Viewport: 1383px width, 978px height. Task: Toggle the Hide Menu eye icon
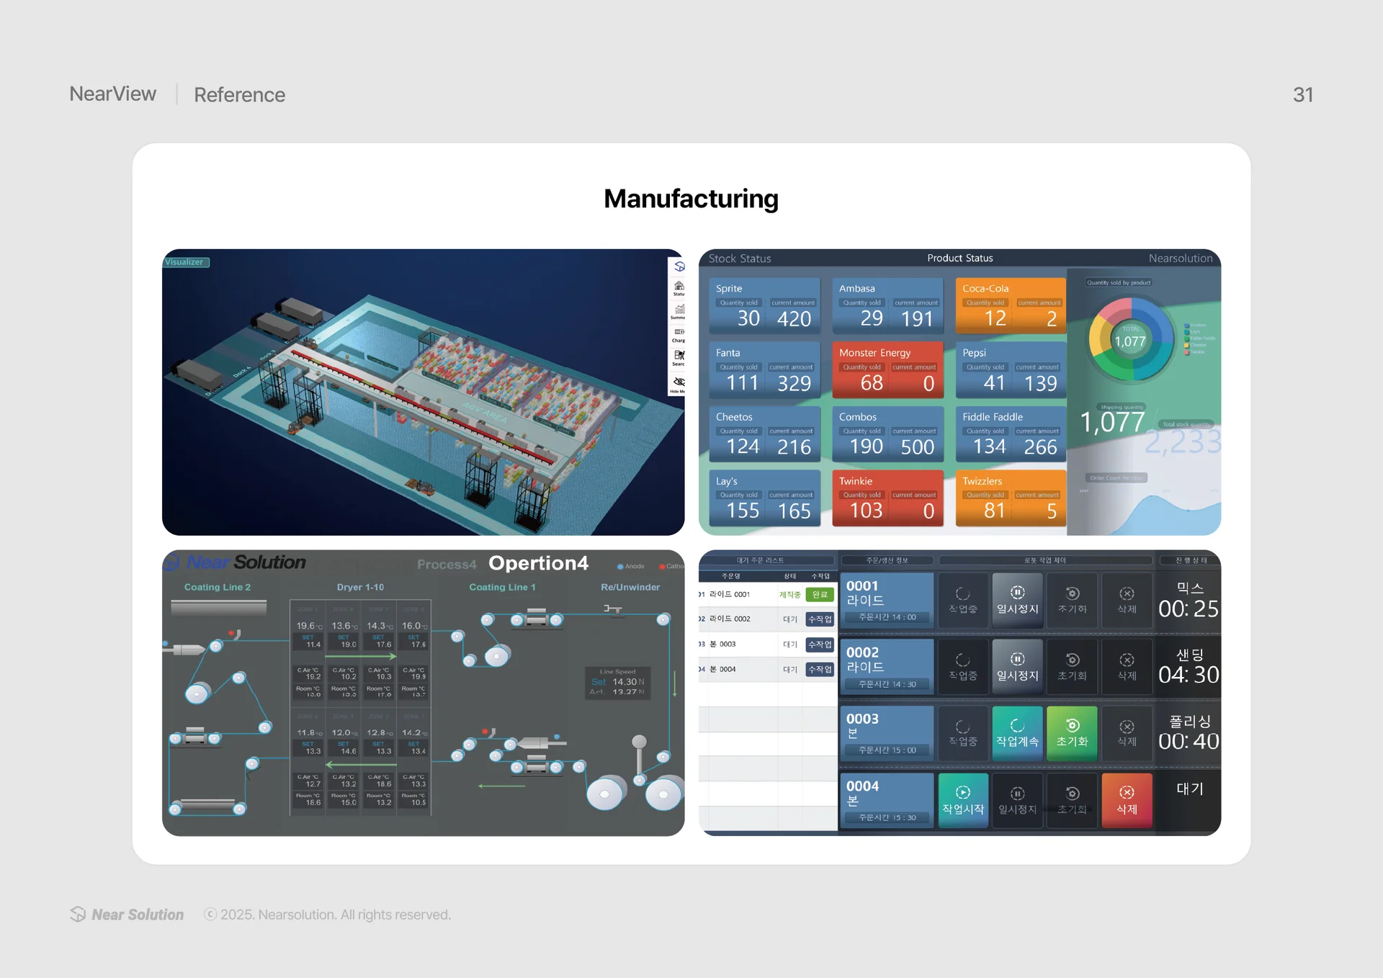coord(679,382)
